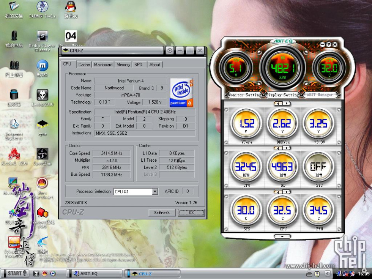Click the PWM temperature 34.5 C gauge
This screenshot has width=372, height=279.
pyautogui.click(x=318, y=210)
